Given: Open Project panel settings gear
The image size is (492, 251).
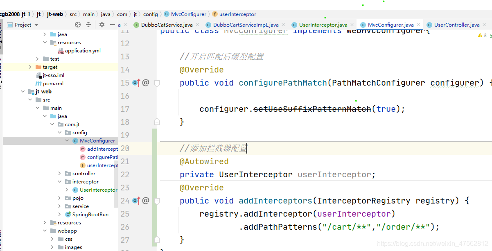Looking at the screenshot, I should pos(102,25).
